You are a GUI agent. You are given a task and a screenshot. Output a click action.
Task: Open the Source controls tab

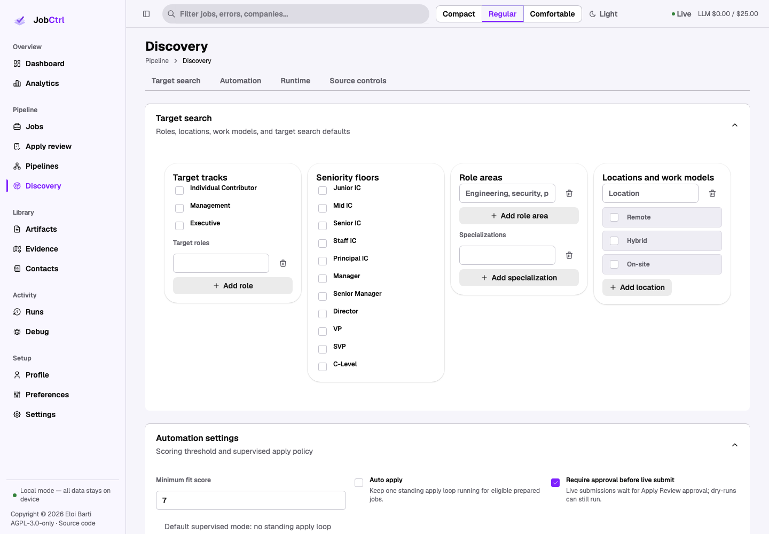[x=358, y=81]
